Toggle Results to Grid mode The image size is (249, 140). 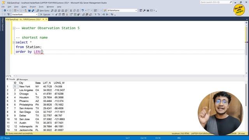87,14
